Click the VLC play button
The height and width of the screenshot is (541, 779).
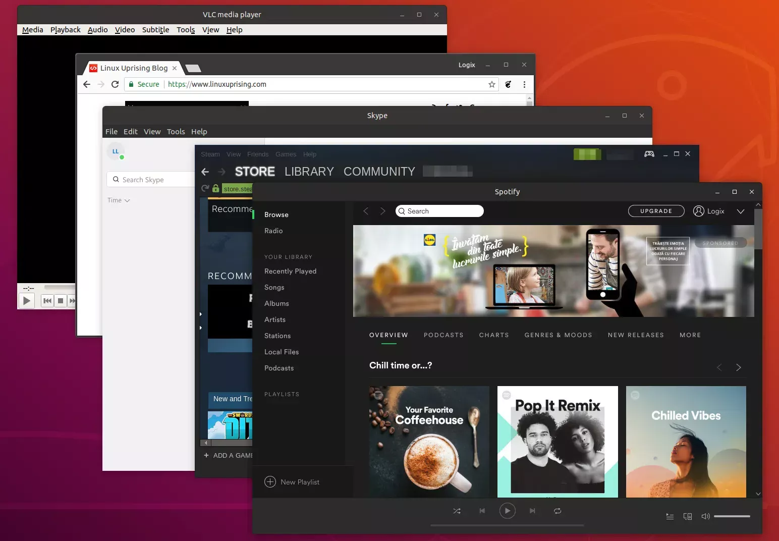pos(27,301)
